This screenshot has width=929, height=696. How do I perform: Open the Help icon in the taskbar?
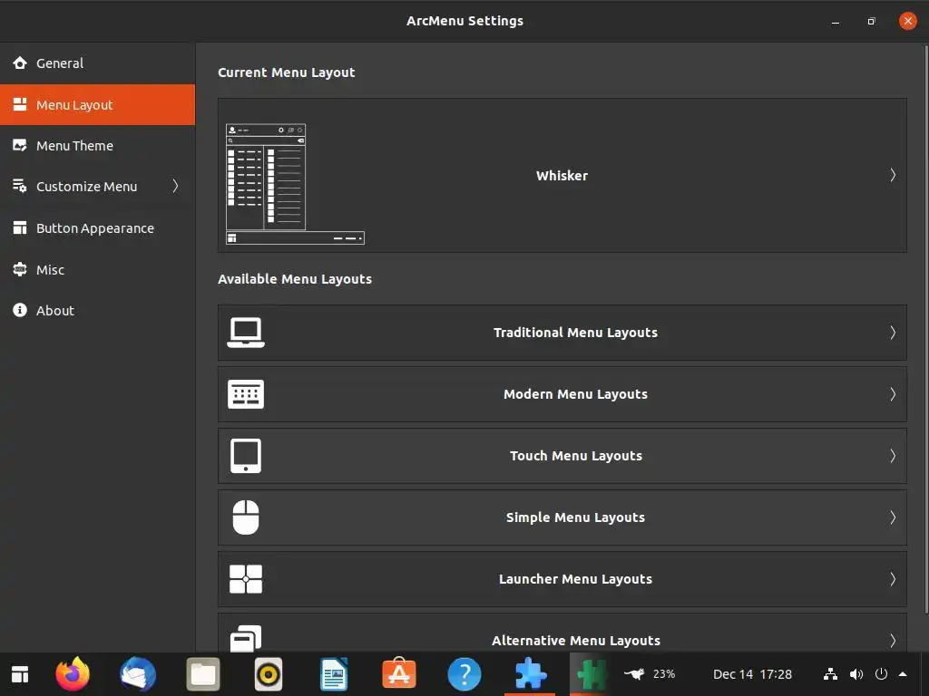(x=464, y=674)
